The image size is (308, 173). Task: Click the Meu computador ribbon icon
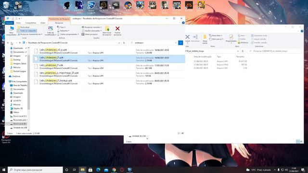point(12,29)
